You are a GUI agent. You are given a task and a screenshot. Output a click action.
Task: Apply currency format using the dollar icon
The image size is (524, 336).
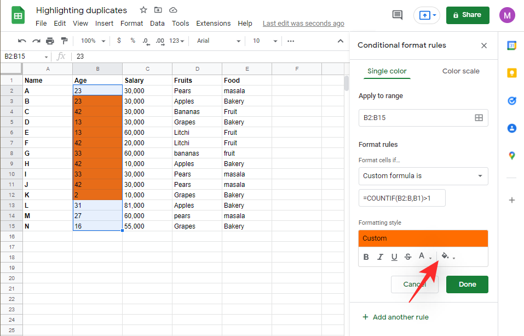(x=118, y=41)
